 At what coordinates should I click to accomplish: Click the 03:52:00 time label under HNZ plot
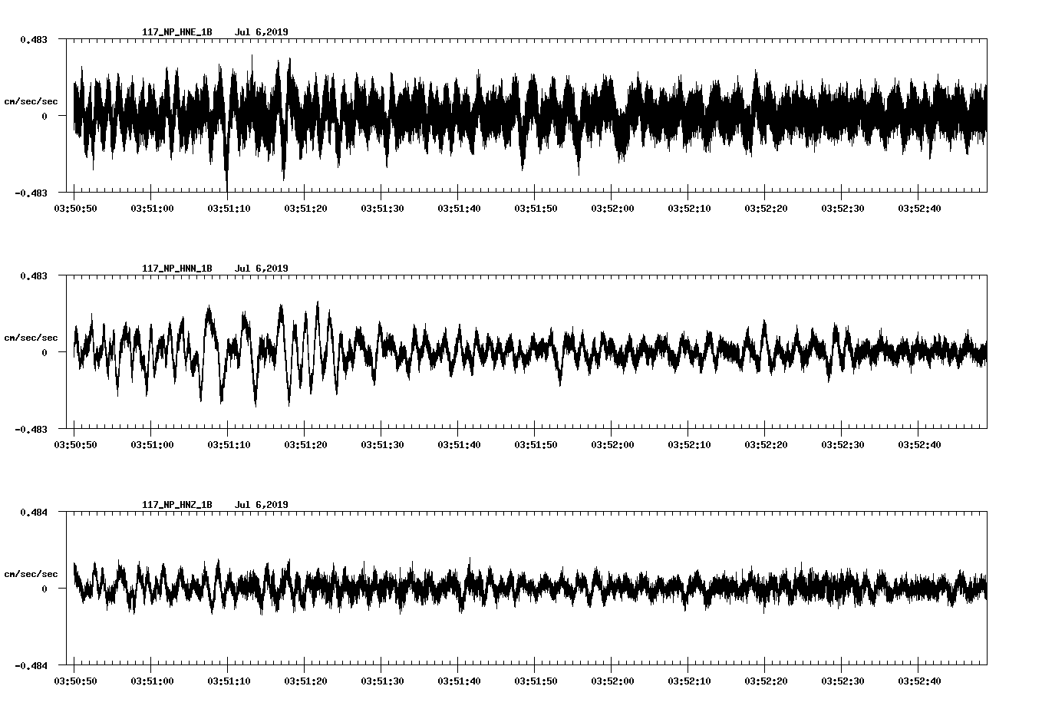(612, 681)
